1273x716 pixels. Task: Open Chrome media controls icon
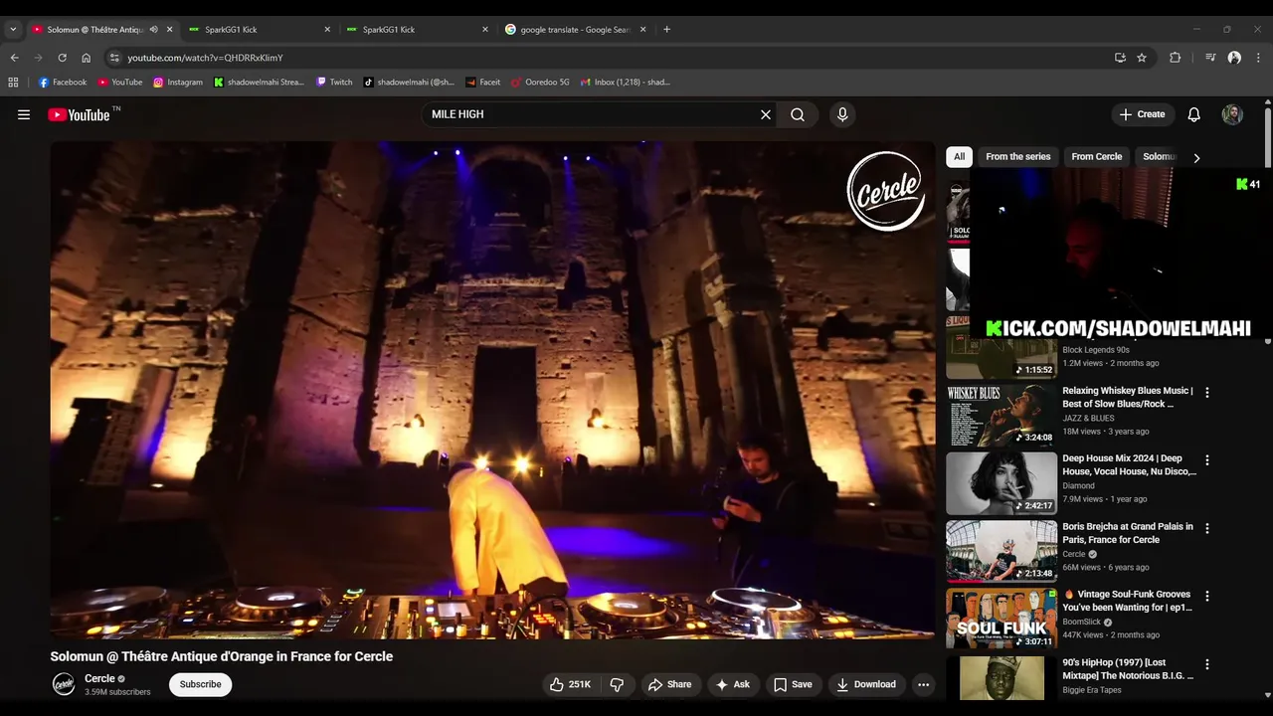[1210, 58]
